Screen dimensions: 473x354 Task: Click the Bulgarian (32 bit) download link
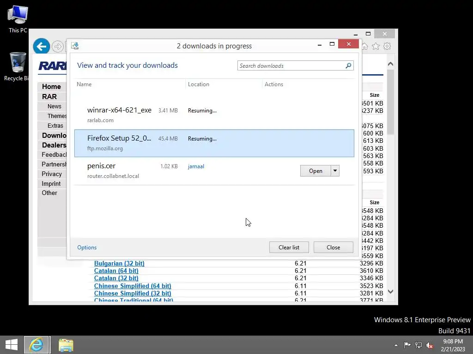click(119, 263)
